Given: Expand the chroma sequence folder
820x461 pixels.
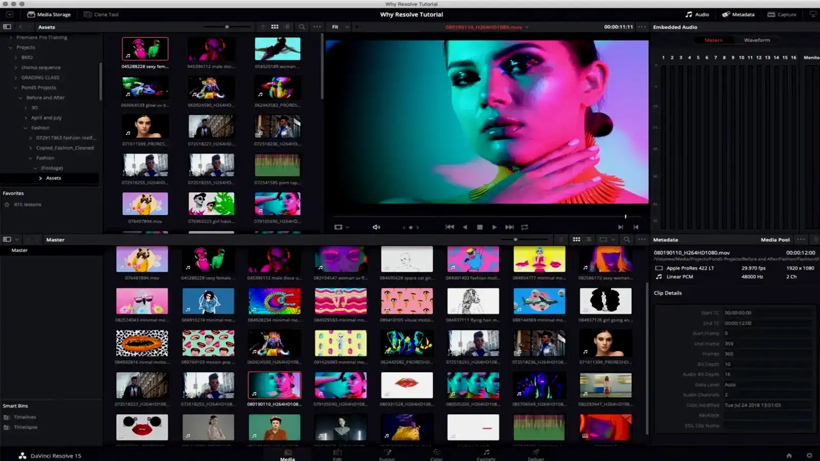Looking at the screenshot, I should click(16, 67).
